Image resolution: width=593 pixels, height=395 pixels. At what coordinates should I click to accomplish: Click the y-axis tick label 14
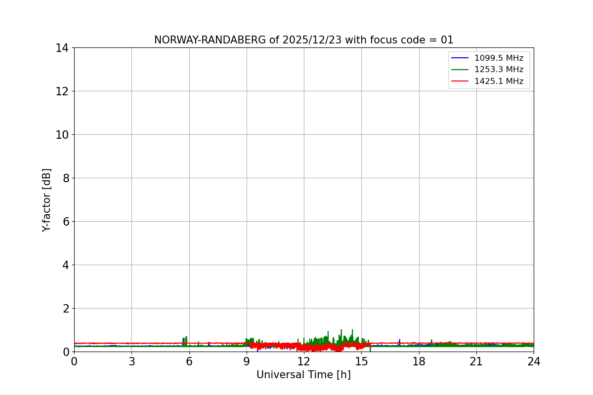[62, 48]
